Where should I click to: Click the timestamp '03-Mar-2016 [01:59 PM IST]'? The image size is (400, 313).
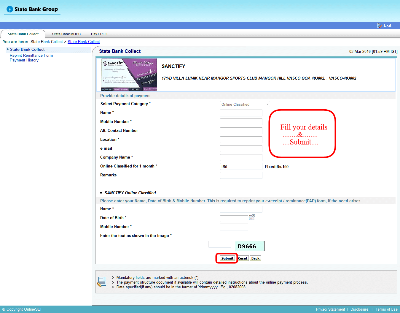click(x=373, y=51)
